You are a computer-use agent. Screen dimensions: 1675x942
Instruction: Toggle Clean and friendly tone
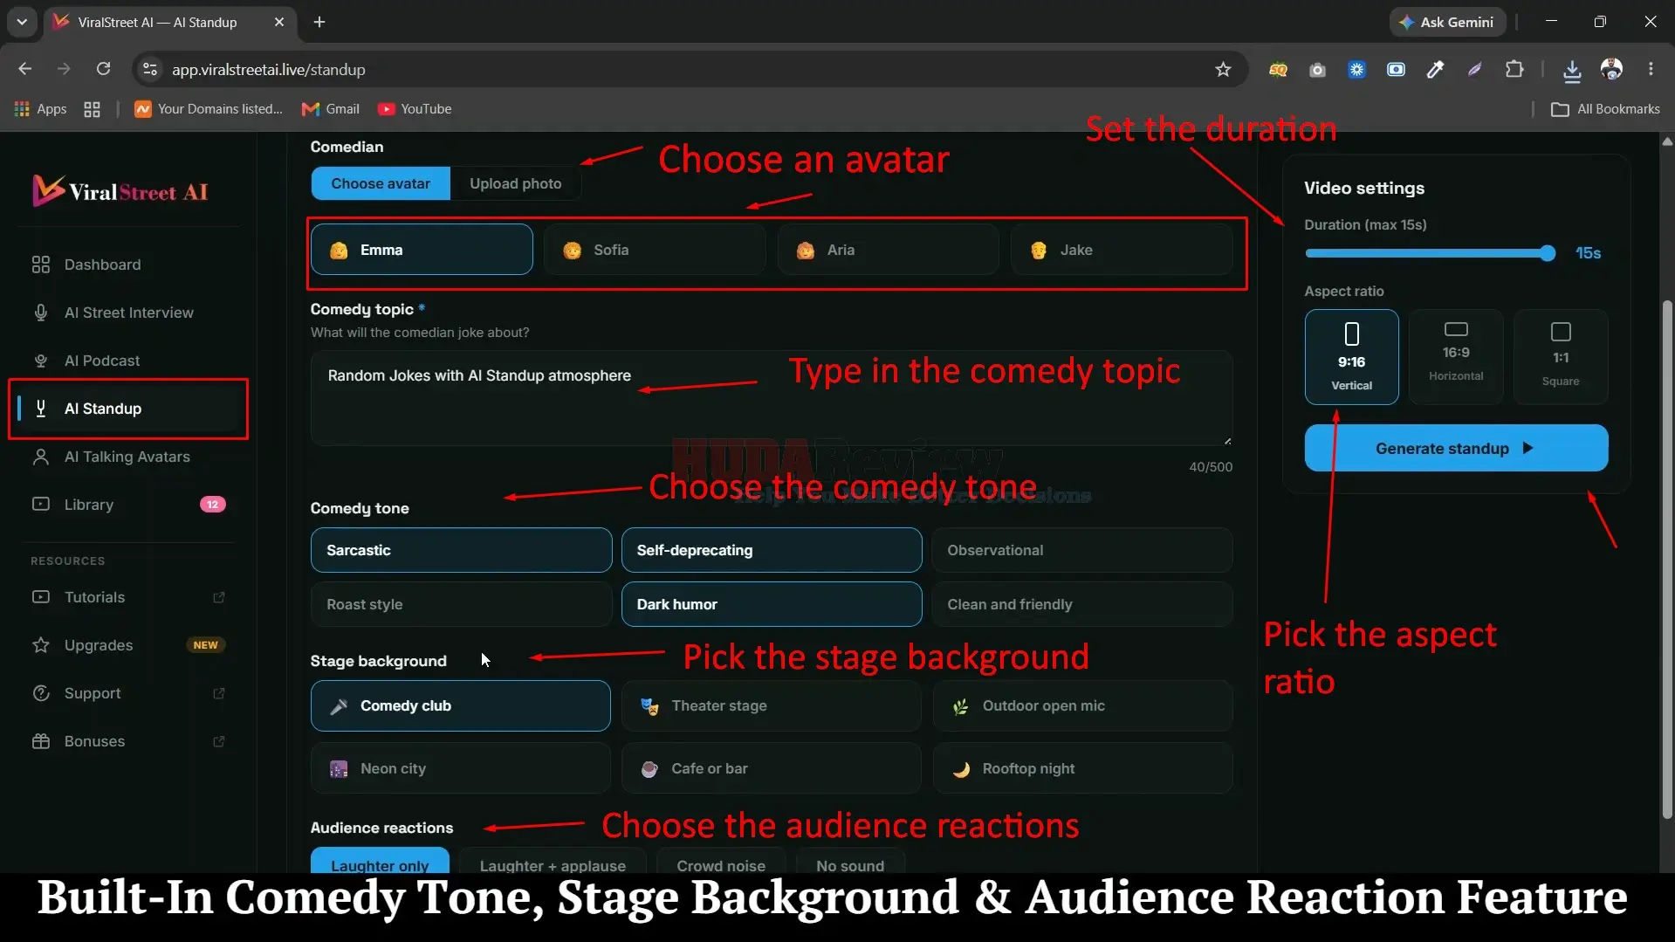click(x=1082, y=604)
